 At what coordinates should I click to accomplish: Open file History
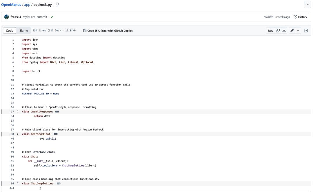[x=300, y=17]
